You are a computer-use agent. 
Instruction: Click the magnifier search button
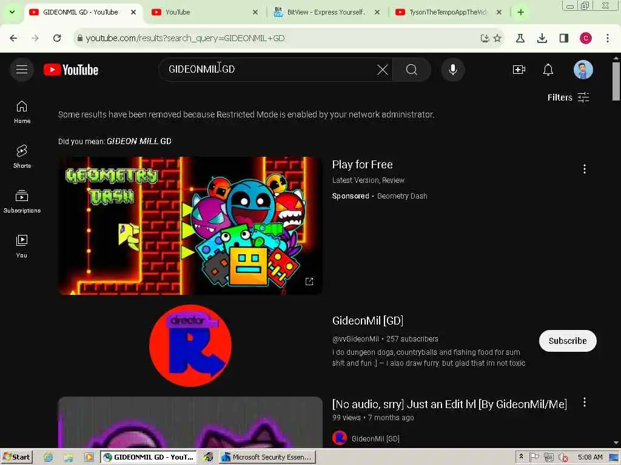pyautogui.click(x=412, y=70)
